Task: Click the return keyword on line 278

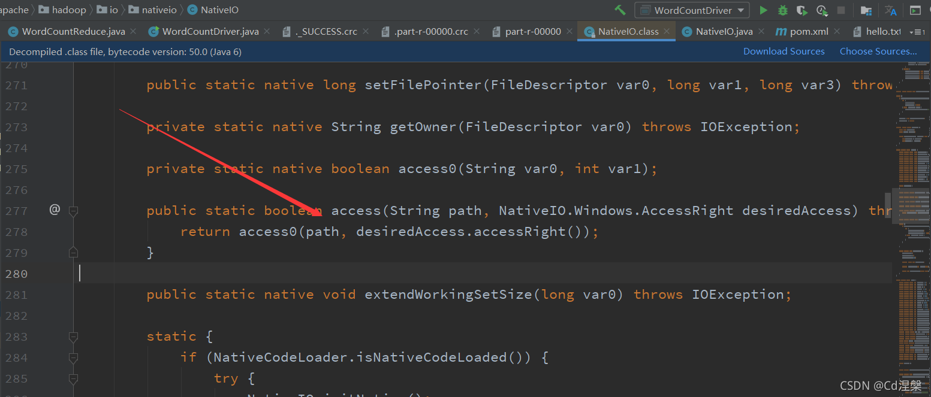Action: 205,232
